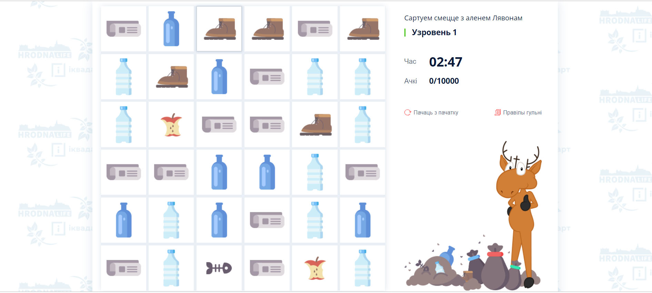Click the boot tile in the top-right corner

[x=362, y=29]
